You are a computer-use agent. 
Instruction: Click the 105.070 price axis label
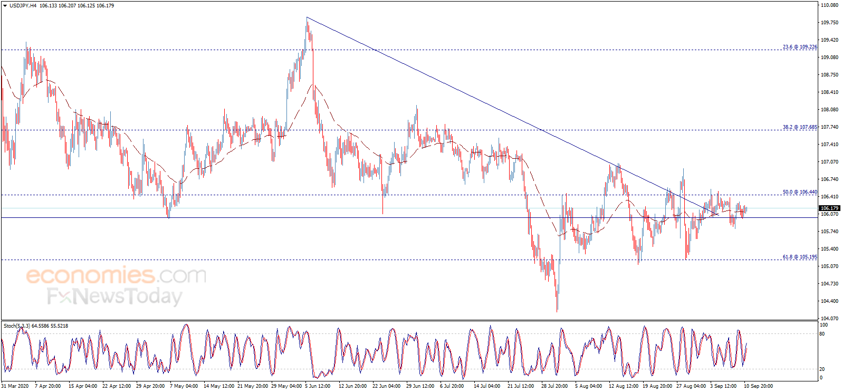click(830, 266)
